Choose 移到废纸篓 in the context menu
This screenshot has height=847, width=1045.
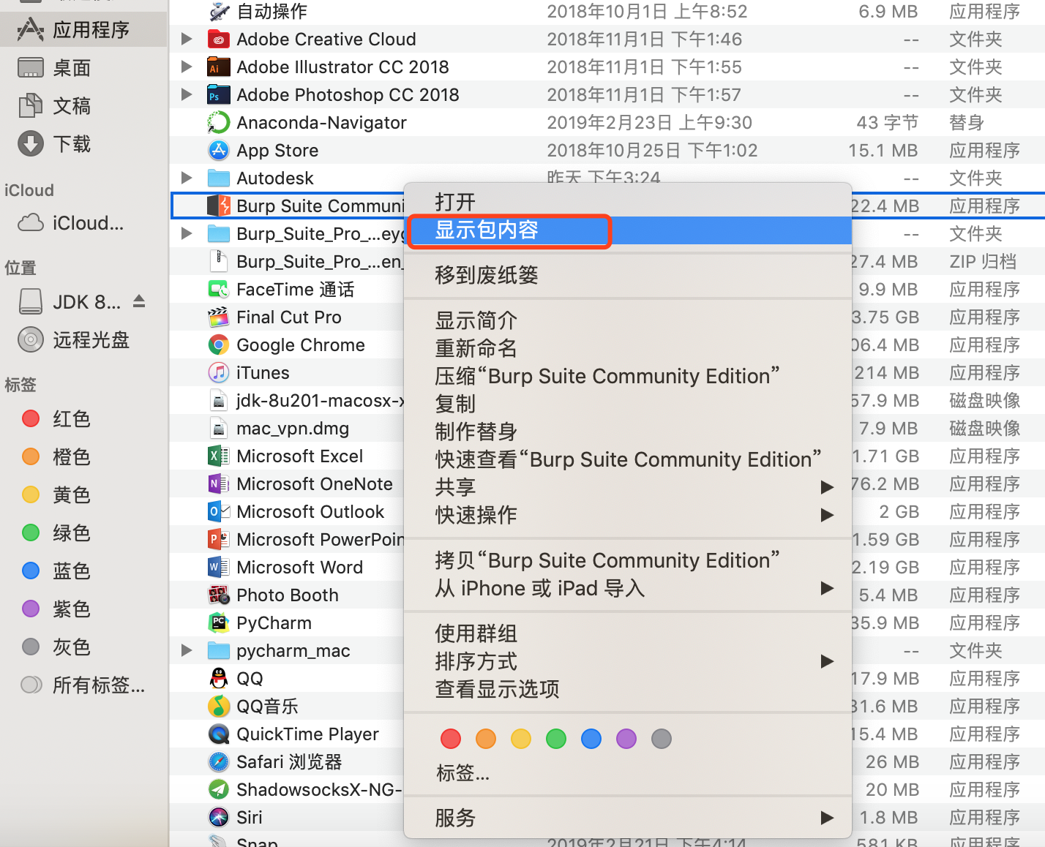coord(627,275)
